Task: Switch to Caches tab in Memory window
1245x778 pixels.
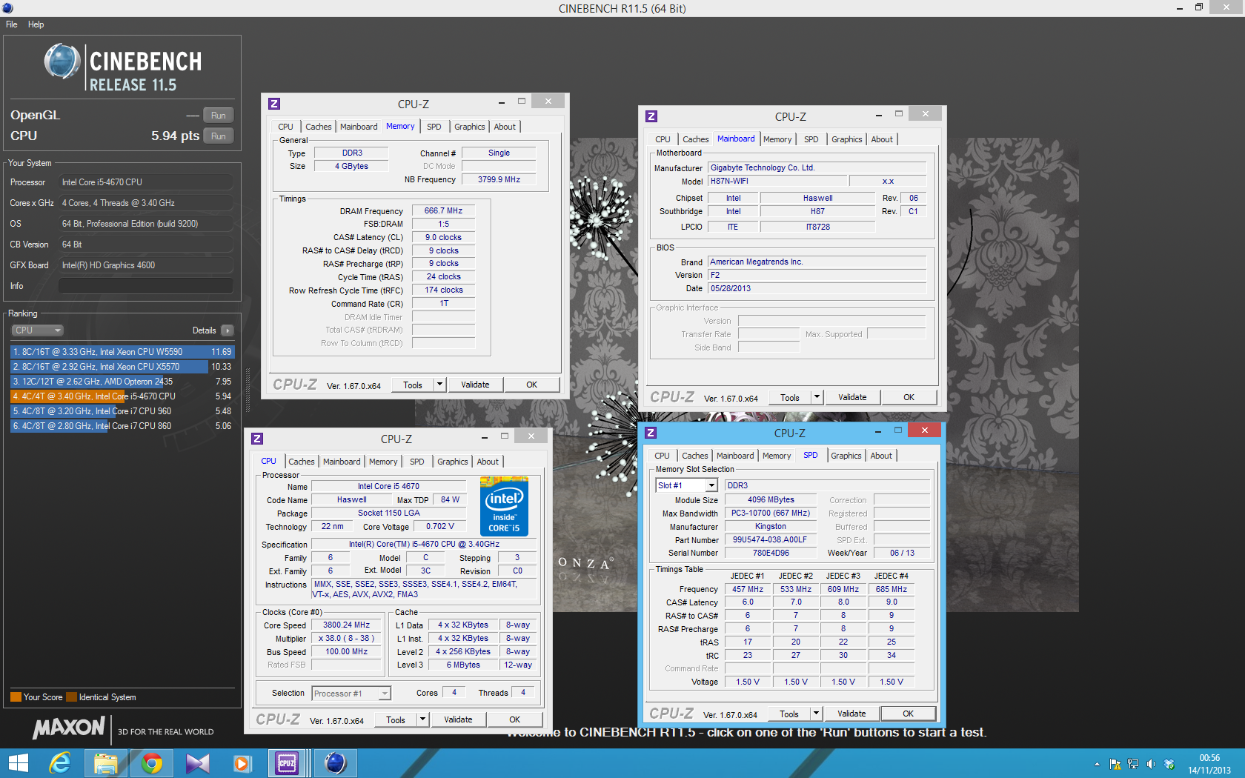Action: (x=319, y=127)
